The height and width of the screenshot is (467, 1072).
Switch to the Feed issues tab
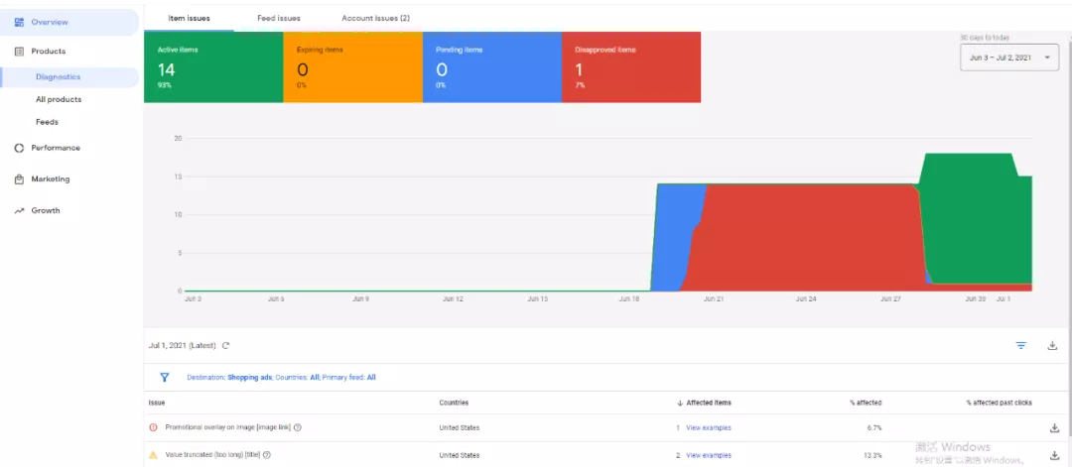[278, 18]
